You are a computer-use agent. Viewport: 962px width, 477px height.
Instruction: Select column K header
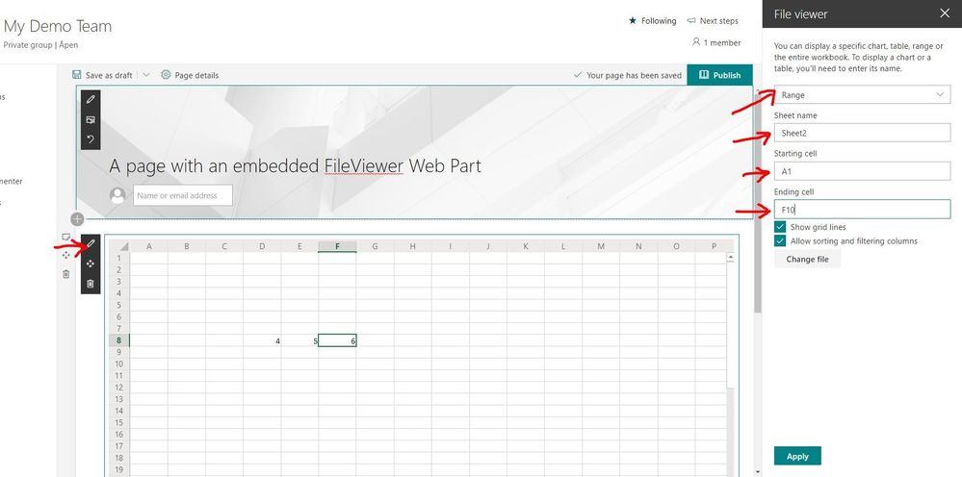point(526,246)
